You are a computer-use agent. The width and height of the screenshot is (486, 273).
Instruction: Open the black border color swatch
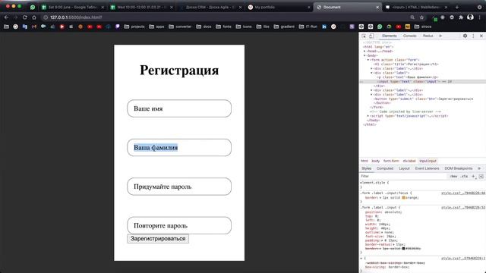403,248
